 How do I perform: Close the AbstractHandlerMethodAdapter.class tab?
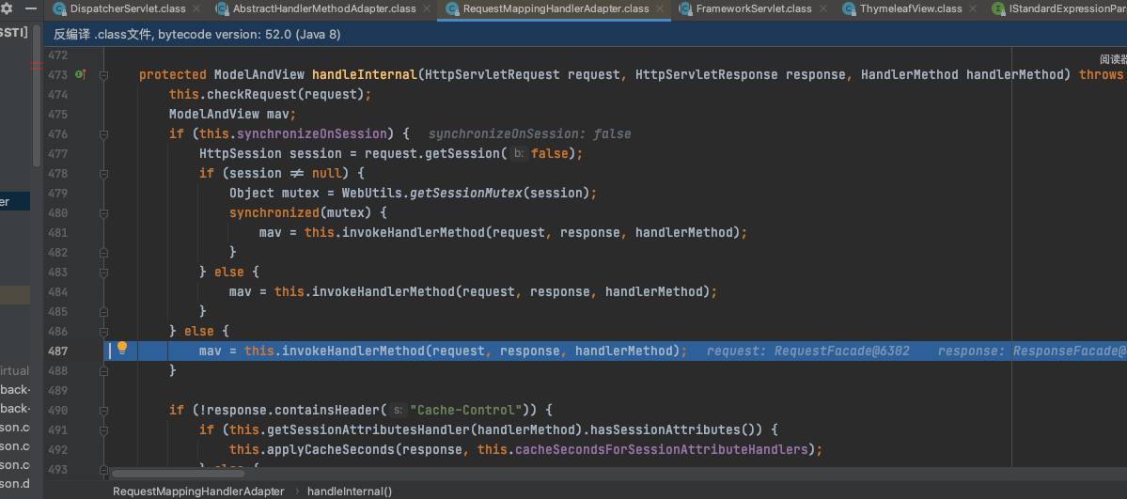tap(427, 9)
